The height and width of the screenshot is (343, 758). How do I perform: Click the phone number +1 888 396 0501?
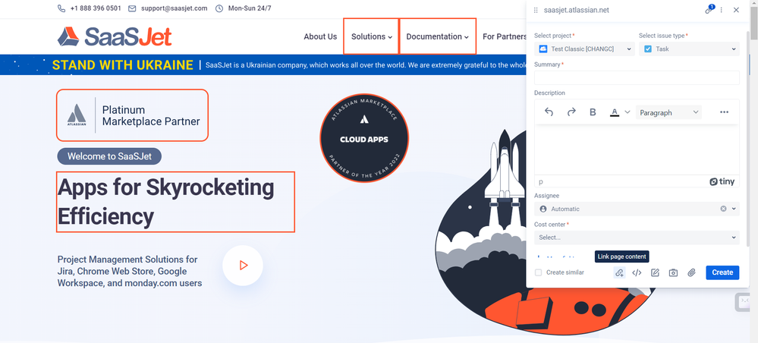click(96, 8)
